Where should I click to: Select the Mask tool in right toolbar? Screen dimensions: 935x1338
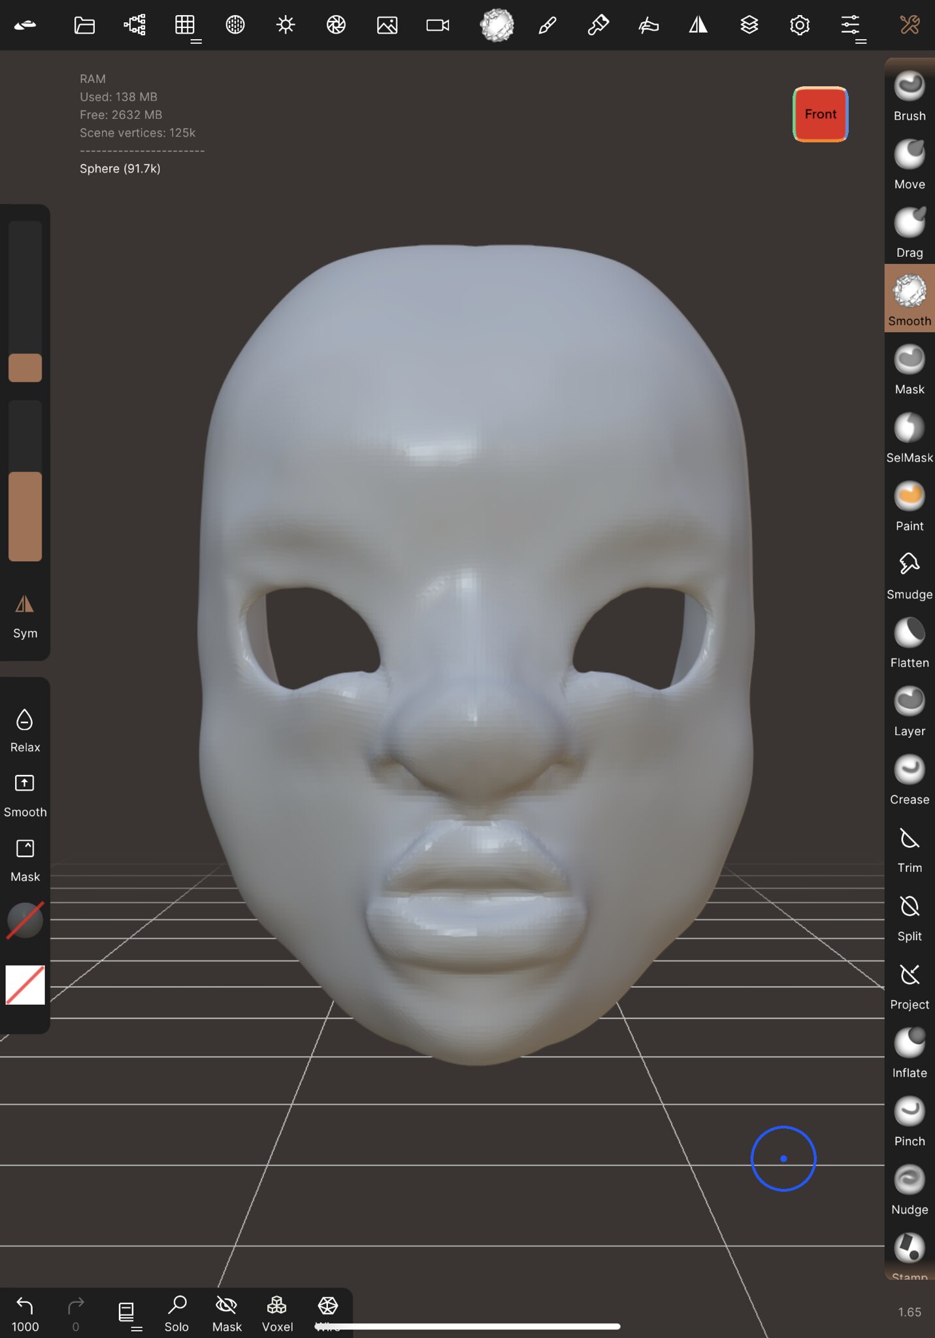909,369
